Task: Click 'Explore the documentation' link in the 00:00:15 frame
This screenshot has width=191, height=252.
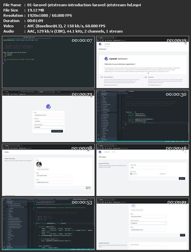Action: 111,85
